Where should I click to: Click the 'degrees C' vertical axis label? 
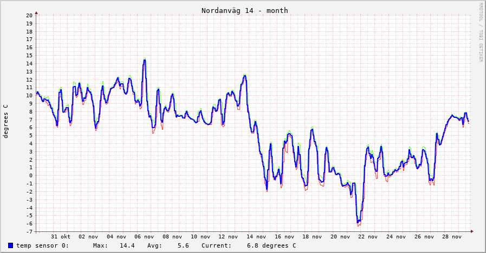pos(6,121)
